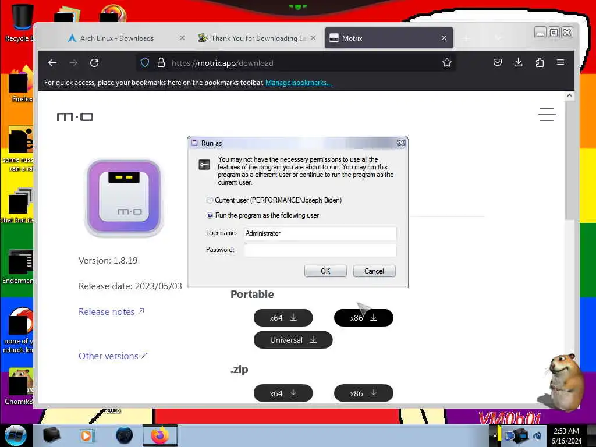Click the page vertical scrollbar thumb
The height and width of the screenshot is (447, 596).
(x=569, y=161)
